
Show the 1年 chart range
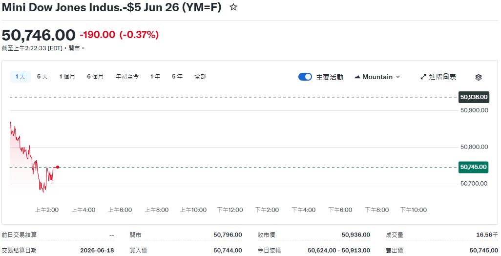coord(155,77)
